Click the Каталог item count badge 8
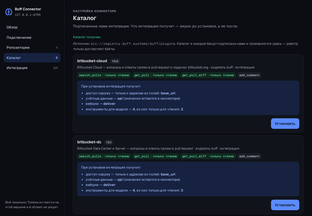This screenshot has width=312, height=216. tap(57, 58)
